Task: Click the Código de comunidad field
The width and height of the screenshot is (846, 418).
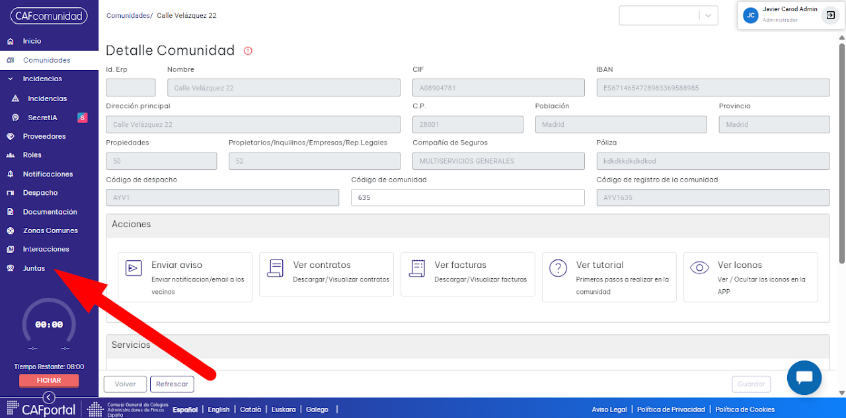Action: tap(468, 197)
